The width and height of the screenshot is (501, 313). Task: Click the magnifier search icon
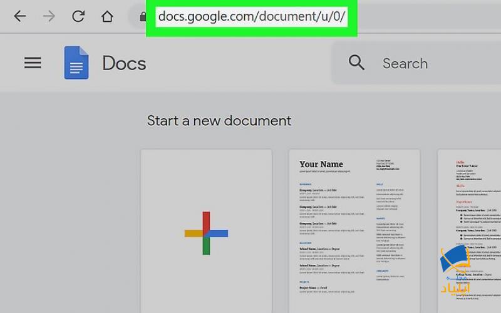click(356, 62)
